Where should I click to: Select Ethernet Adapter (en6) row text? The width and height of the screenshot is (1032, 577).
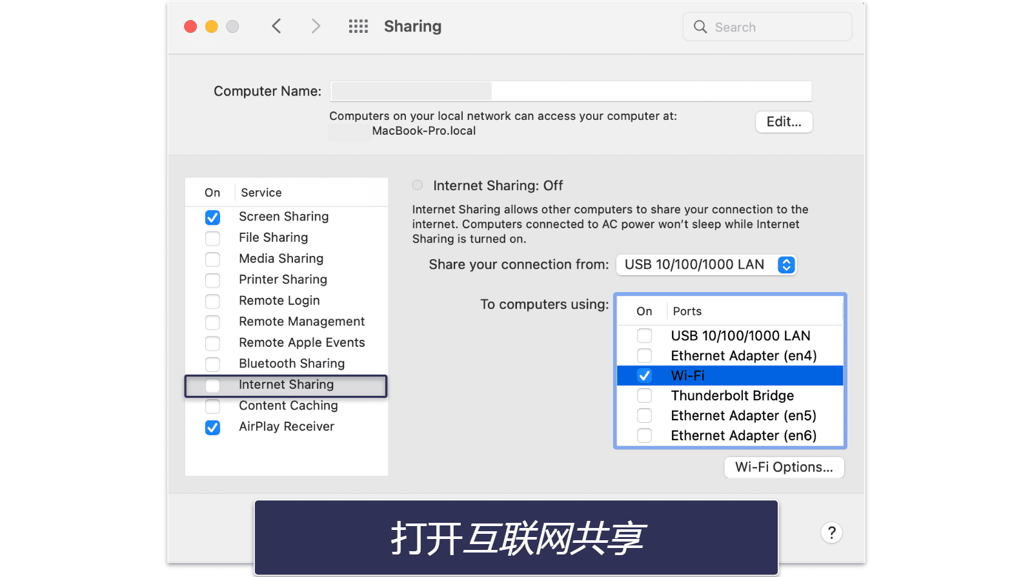pos(744,436)
